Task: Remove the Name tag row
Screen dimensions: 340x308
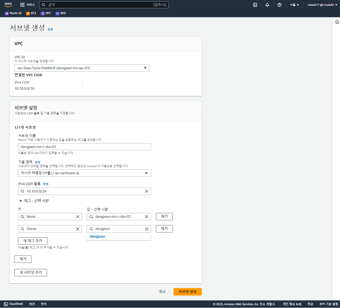Action: 164,216
